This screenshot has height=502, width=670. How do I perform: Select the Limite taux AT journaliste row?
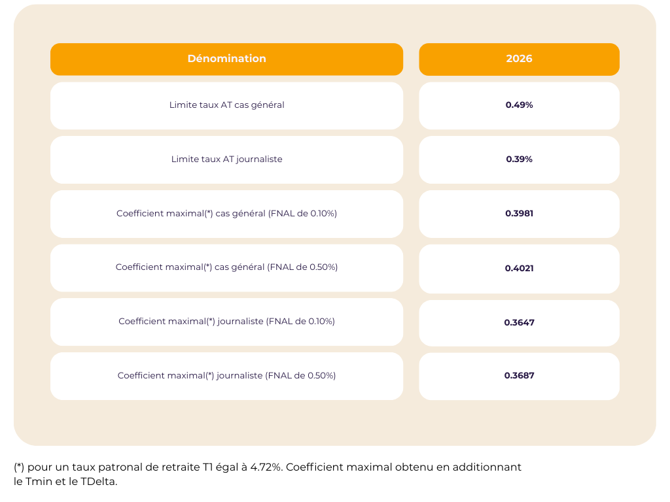click(x=226, y=159)
